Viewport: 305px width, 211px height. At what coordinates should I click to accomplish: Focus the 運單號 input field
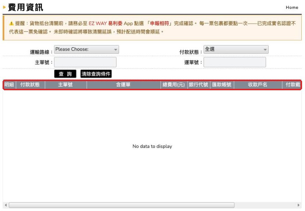234,62
